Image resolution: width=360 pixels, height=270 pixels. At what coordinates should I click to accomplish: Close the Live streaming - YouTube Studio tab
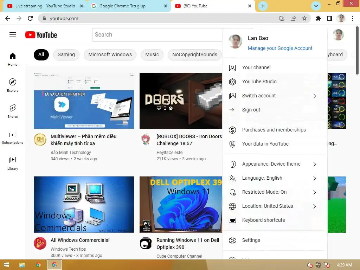82,6
